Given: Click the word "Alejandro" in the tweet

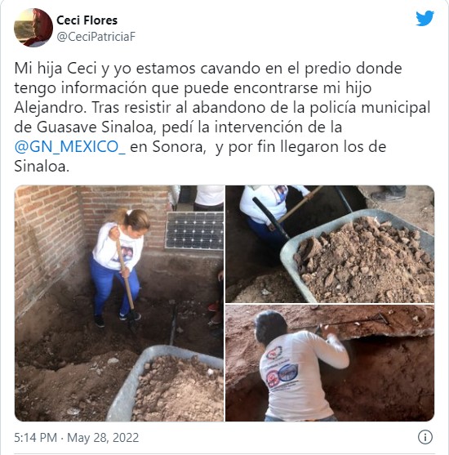Looking at the screenshot, I should 50,108.
